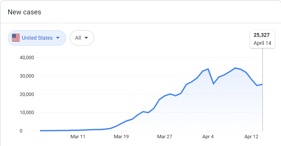Click the United States dropdown arrow

coord(58,38)
